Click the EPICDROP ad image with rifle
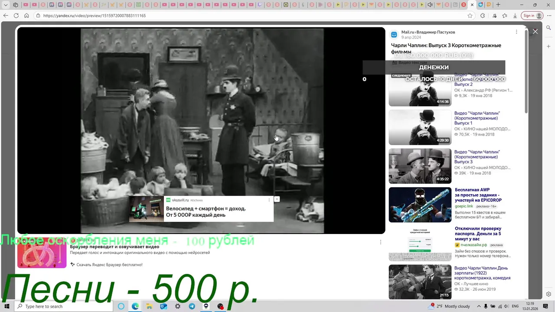 click(420, 205)
